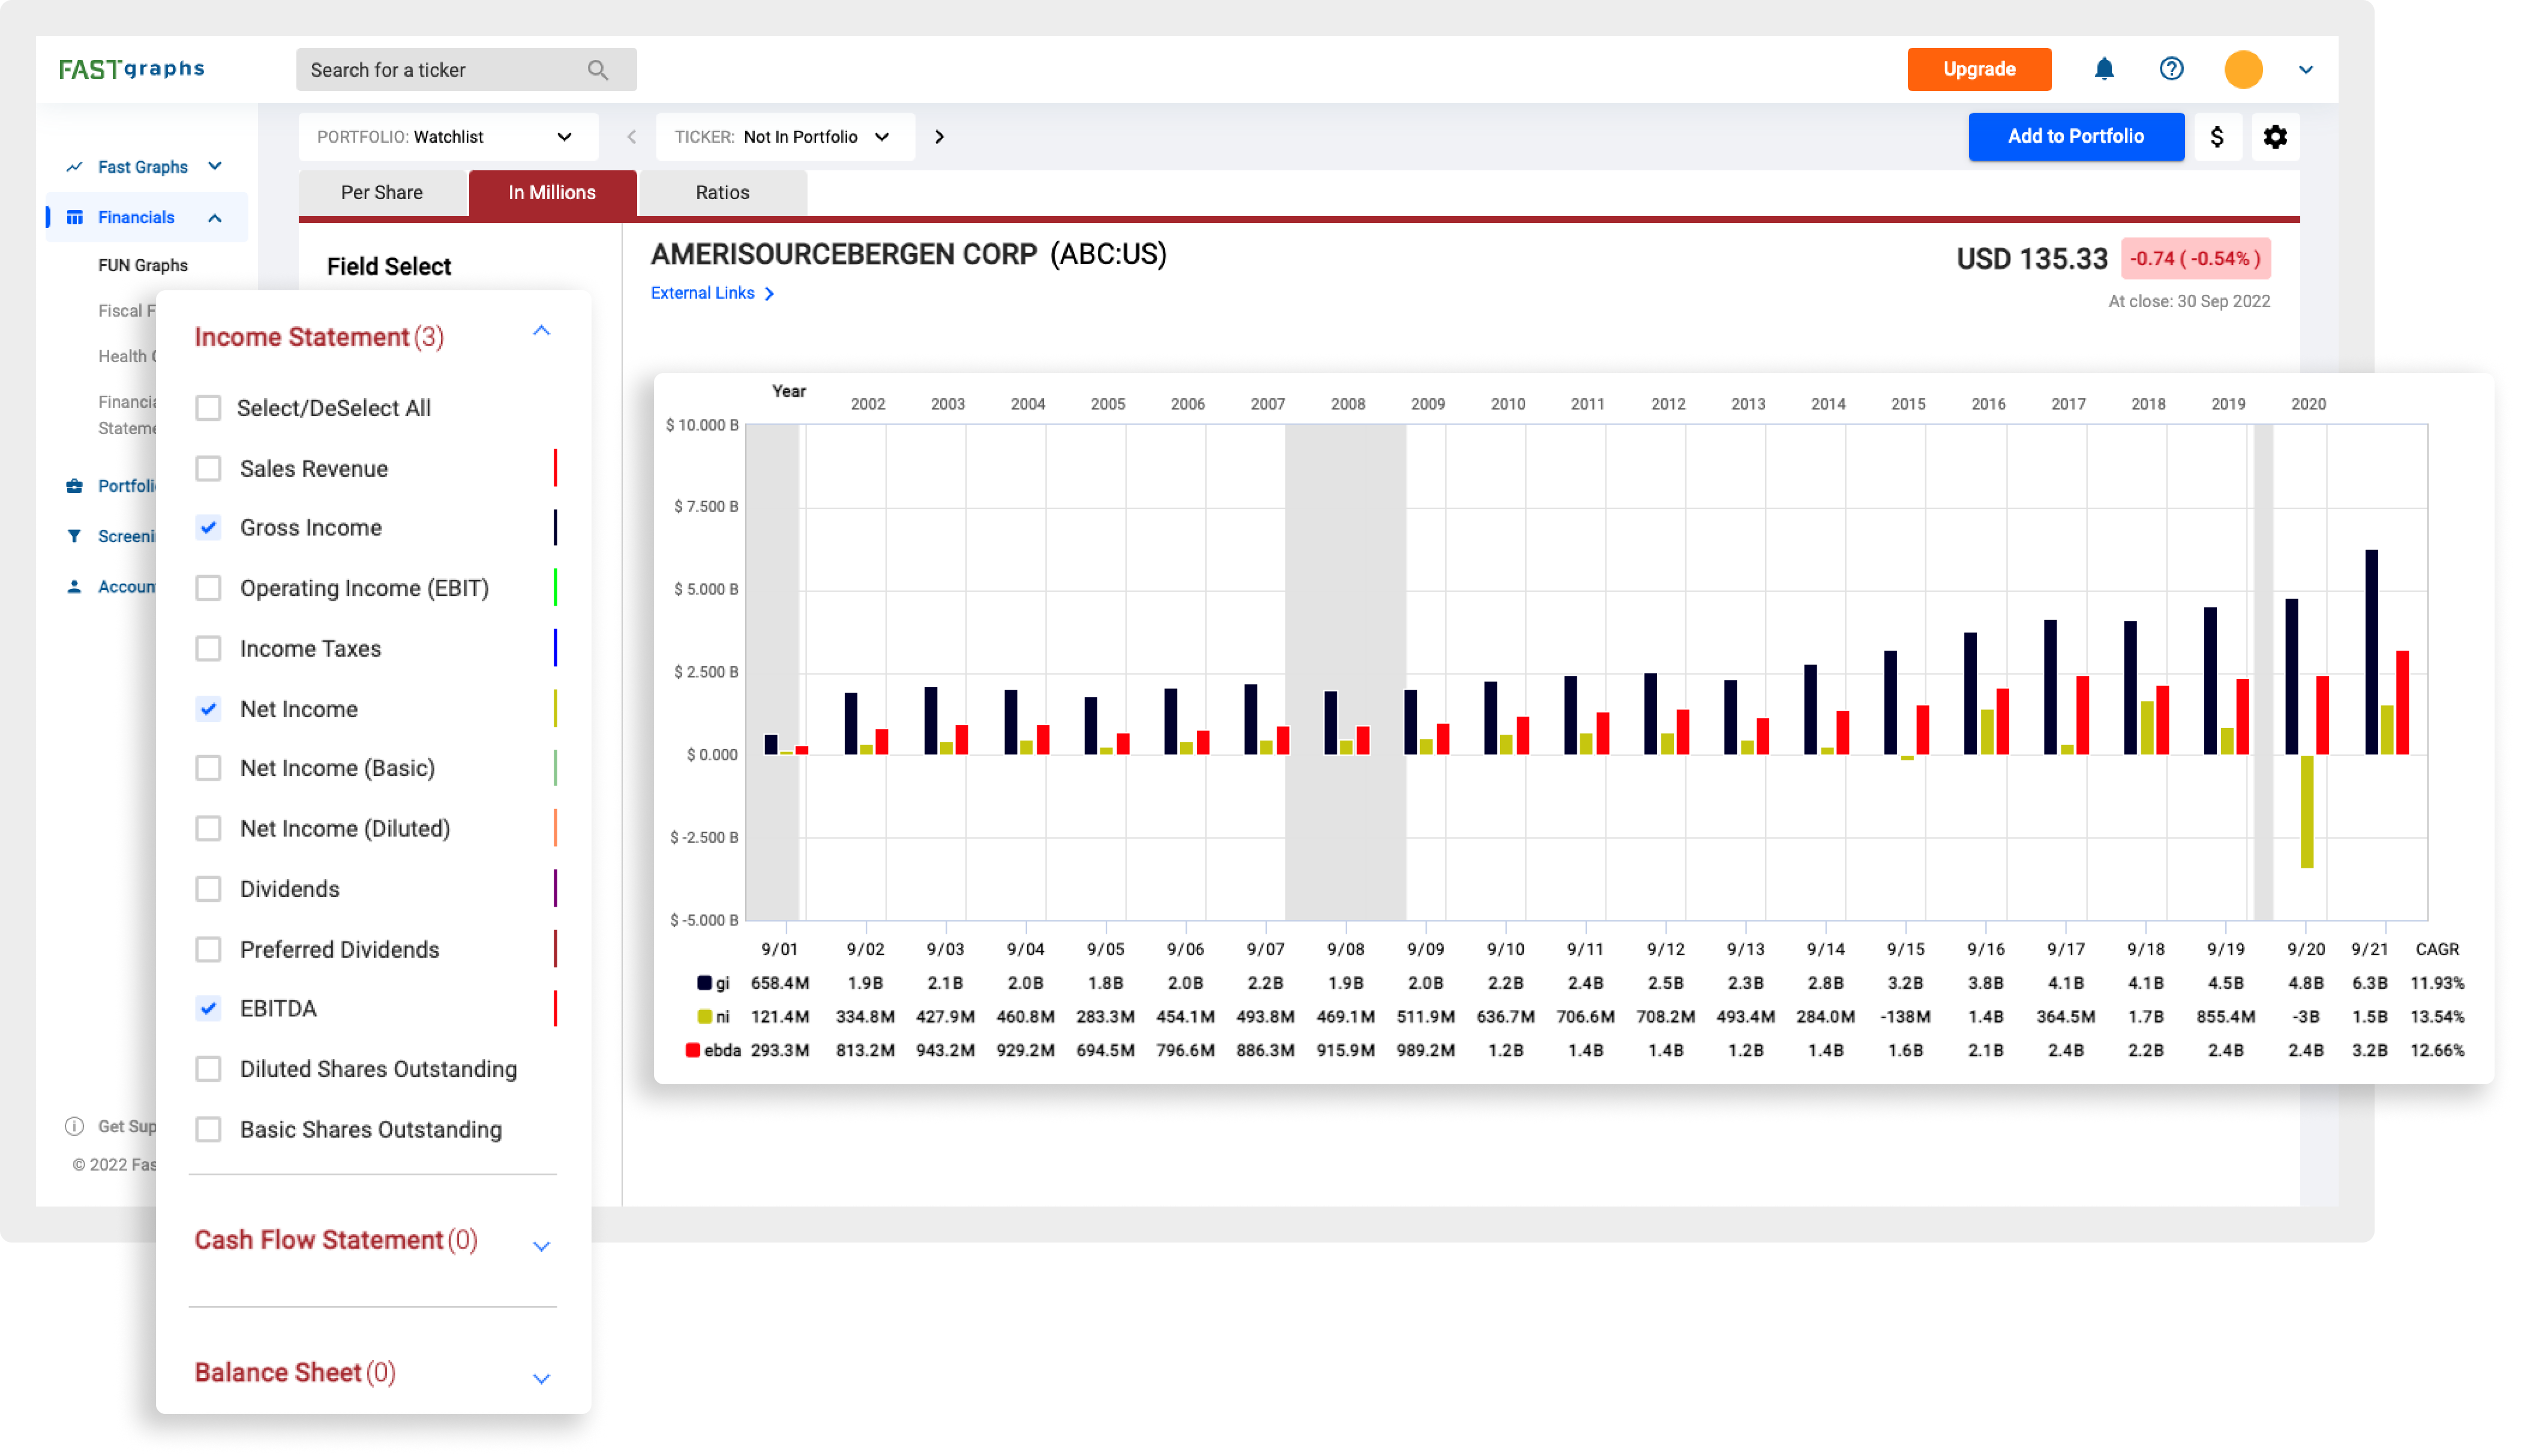Open the Ticker Not In Portfolio dropdown
The height and width of the screenshot is (1456, 2521).
tap(784, 137)
